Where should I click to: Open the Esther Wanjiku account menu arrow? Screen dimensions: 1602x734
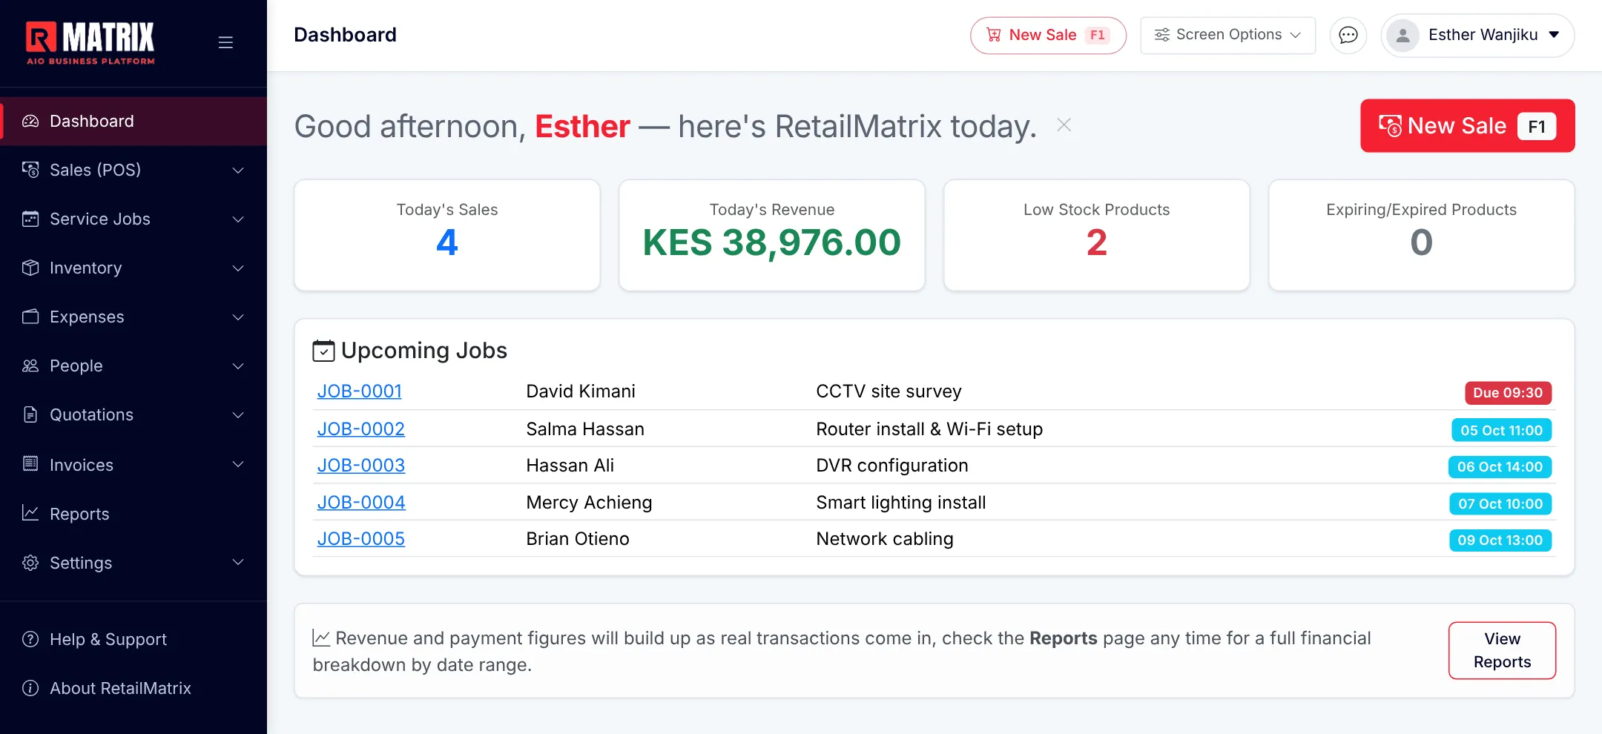(1554, 35)
